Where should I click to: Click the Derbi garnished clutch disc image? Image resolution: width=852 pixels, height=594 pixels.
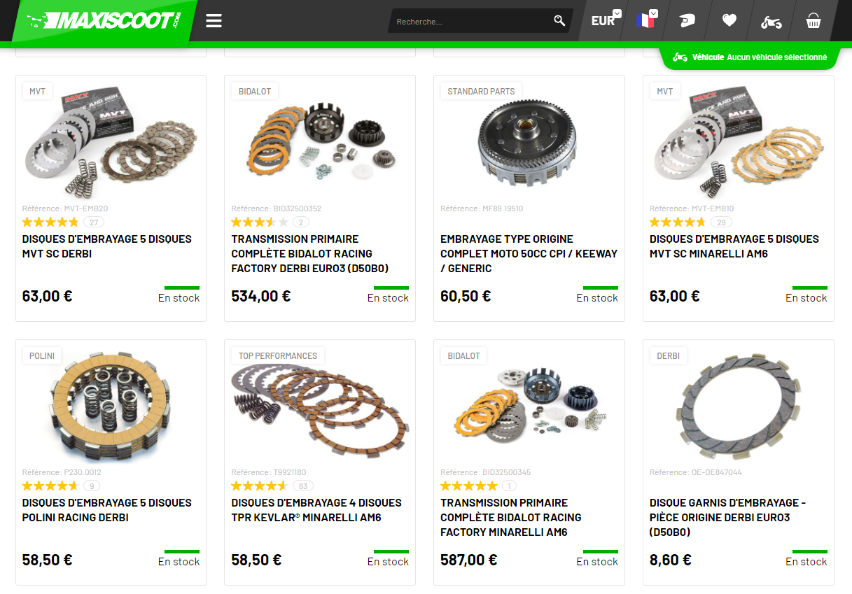tap(739, 404)
